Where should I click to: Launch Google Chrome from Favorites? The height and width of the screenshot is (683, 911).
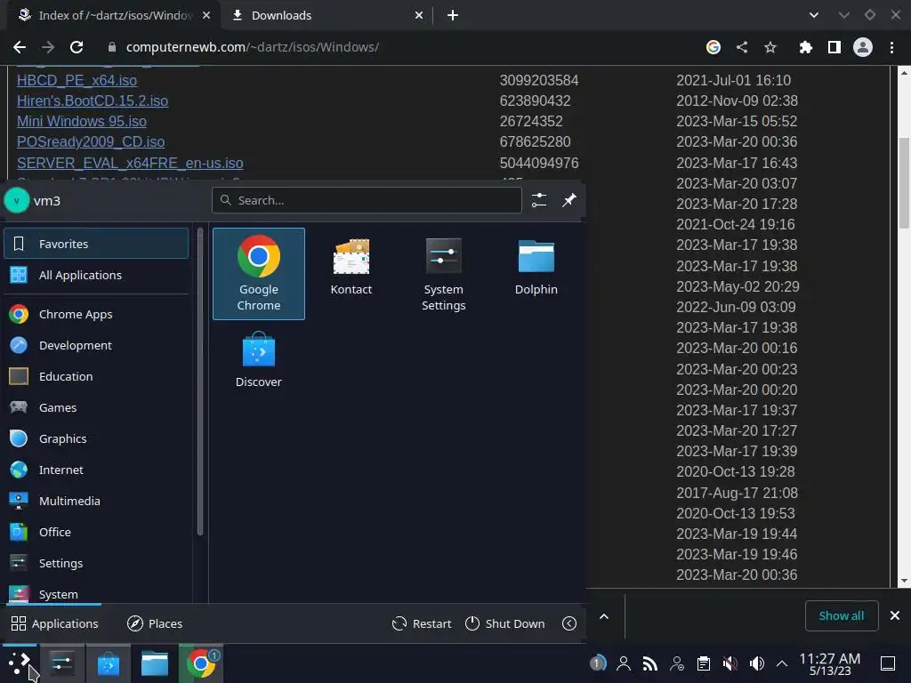(x=259, y=274)
